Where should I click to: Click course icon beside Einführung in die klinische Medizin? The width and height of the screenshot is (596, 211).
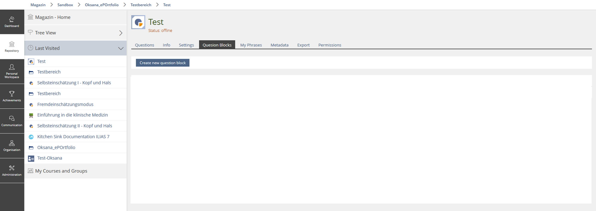31,115
